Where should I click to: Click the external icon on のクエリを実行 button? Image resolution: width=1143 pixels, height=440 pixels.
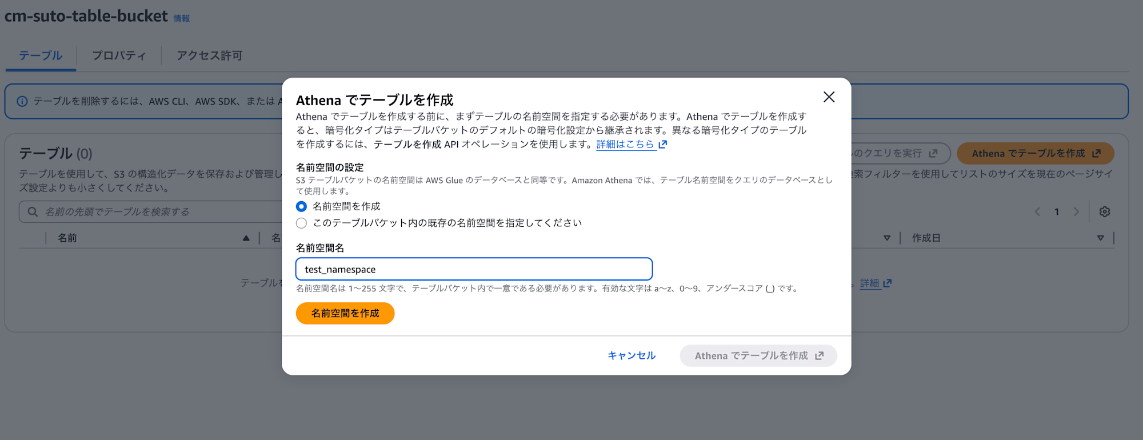(933, 153)
